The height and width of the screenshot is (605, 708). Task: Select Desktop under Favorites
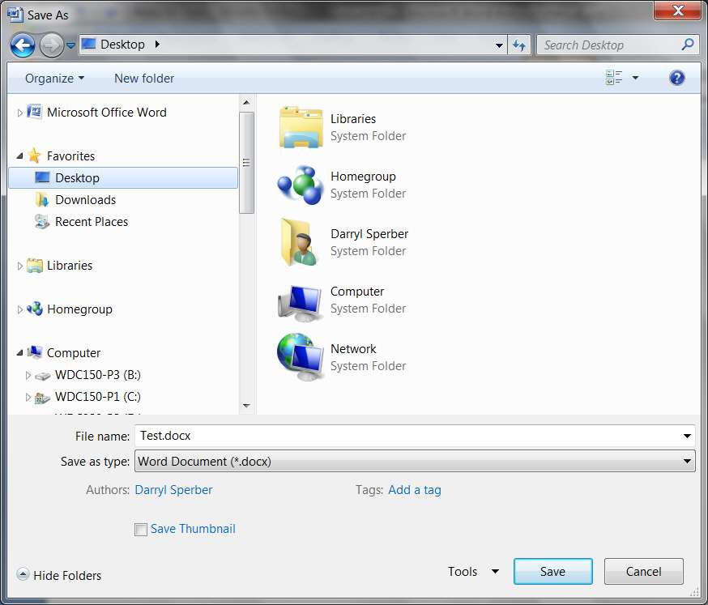(123, 178)
